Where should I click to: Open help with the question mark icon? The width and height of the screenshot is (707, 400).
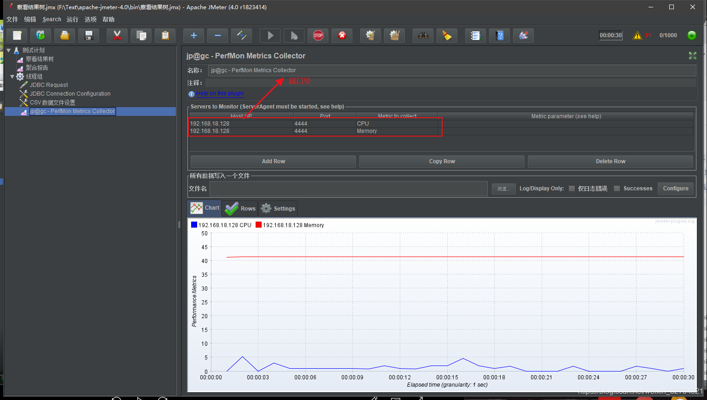click(500, 35)
